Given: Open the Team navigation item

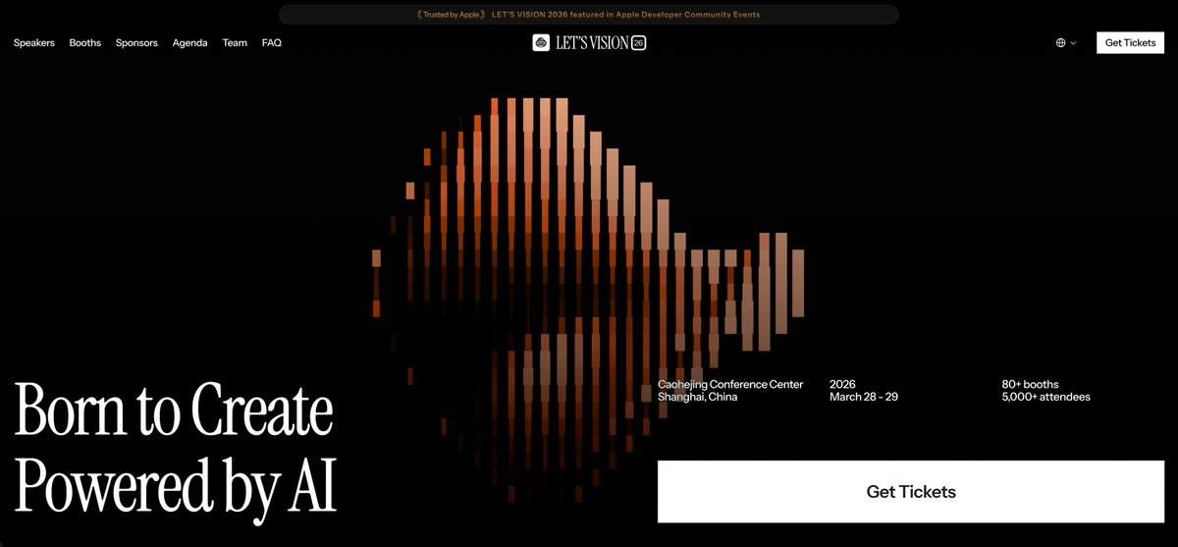Looking at the screenshot, I should click(x=235, y=43).
